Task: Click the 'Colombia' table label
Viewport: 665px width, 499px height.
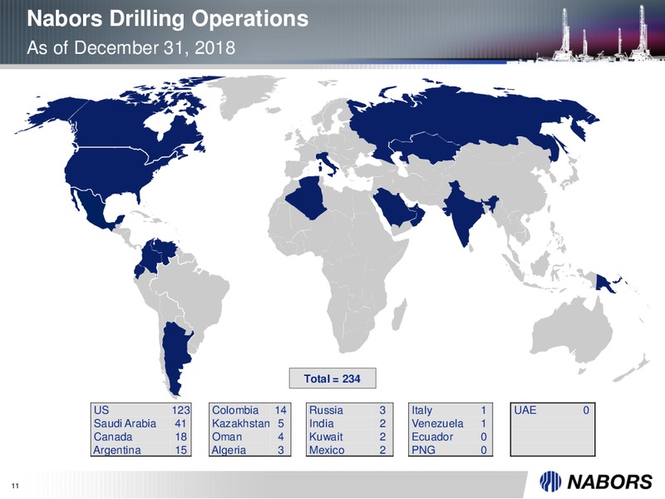Action: pyautogui.click(x=235, y=410)
